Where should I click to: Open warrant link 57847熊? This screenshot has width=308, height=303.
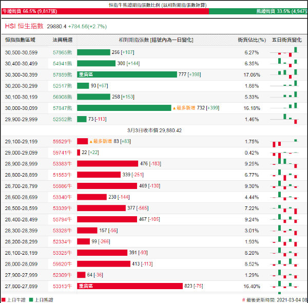(63, 108)
